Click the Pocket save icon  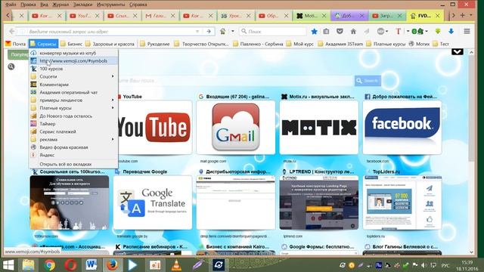tap(340, 31)
